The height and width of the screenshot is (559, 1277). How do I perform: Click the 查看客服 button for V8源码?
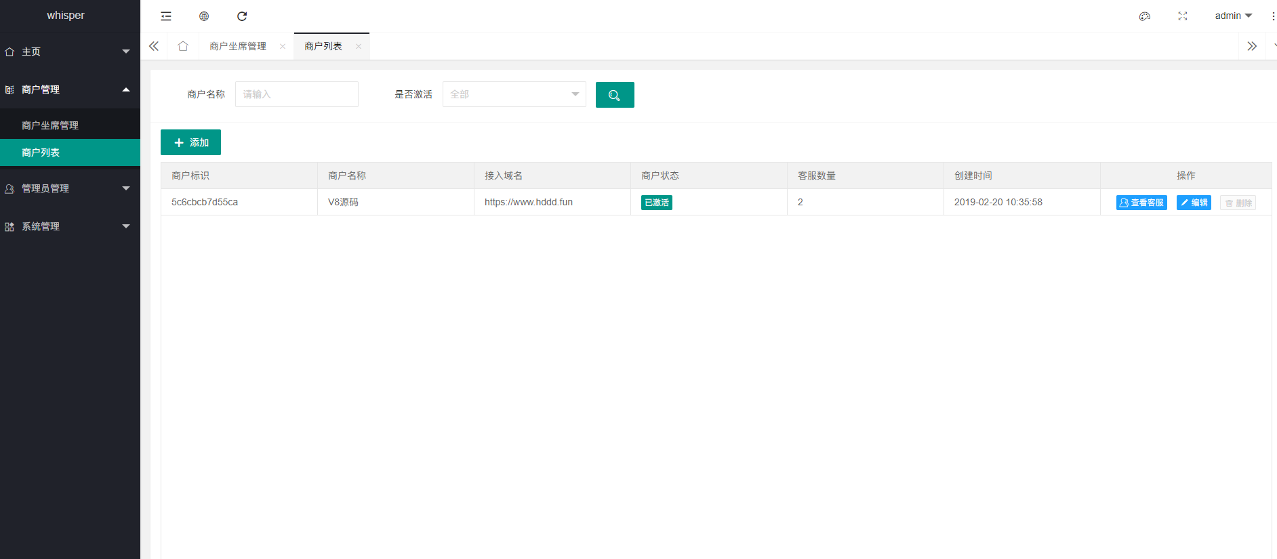(x=1141, y=203)
